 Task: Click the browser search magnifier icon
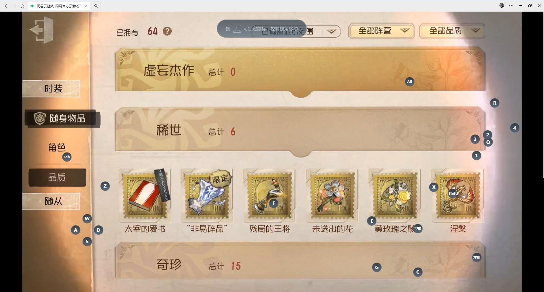click(x=96, y=6)
